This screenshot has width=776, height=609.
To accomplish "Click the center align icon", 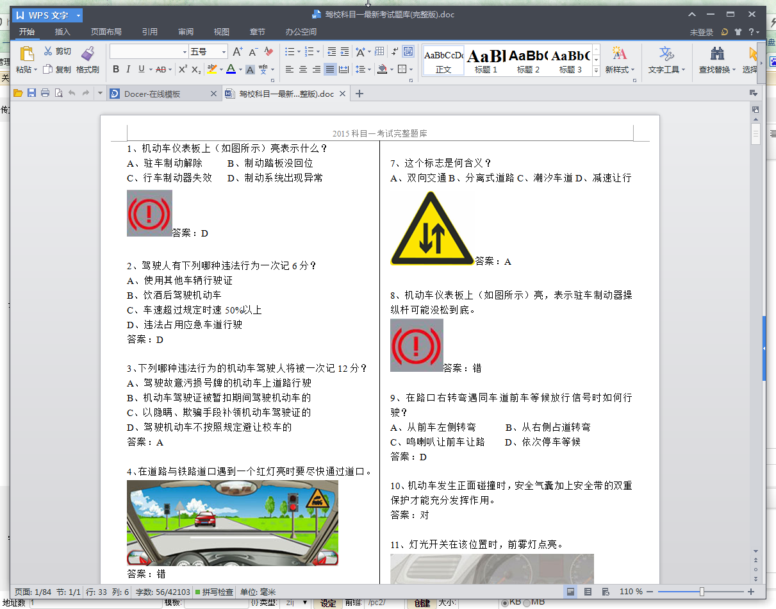I will pos(303,69).
